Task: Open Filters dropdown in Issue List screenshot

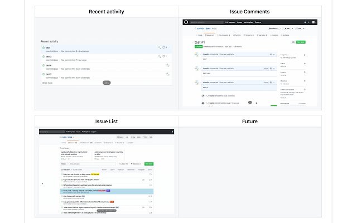Action: (x=63, y=164)
